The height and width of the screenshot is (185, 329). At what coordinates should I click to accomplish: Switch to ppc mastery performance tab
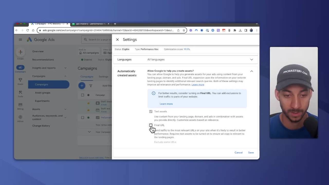point(90,24)
